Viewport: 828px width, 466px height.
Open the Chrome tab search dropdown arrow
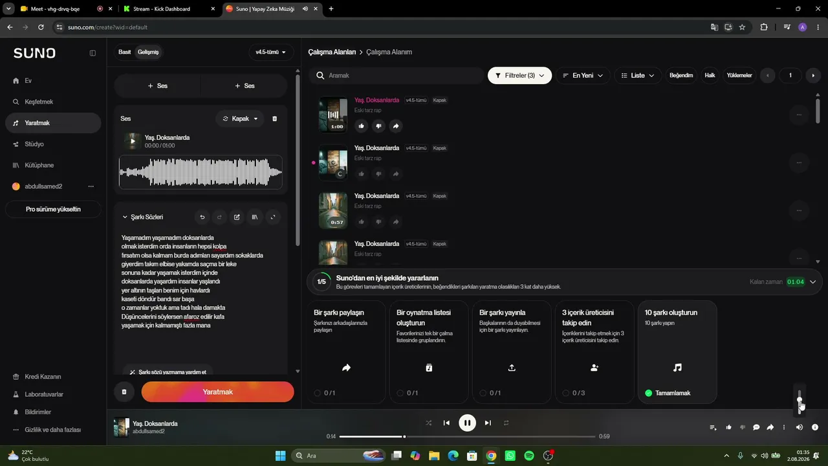(9, 9)
